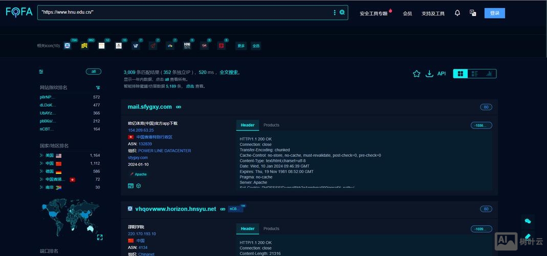The height and width of the screenshot is (256, 547).
Task: Click the search query input field
Action: [184, 12]
